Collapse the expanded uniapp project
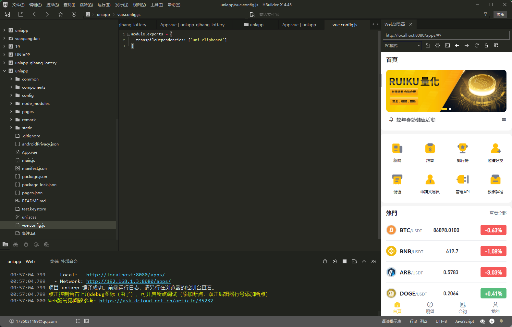Viewport: 512px width, 327px height. [5, 71]
